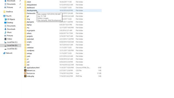
Task: Select the xampp folder icon
Action: pyautogui.click(x=25, y=53)
